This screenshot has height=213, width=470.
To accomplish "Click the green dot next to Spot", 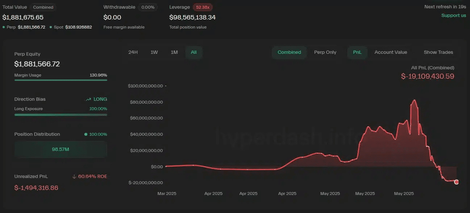I will click(51, 27).
